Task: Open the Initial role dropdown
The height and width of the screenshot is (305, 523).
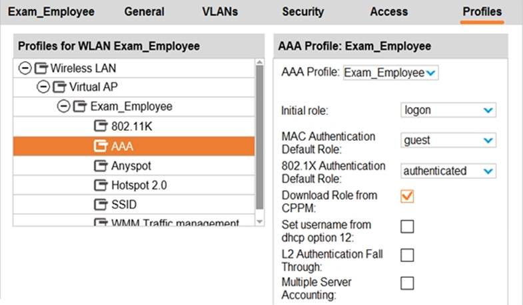Action: 448,110
